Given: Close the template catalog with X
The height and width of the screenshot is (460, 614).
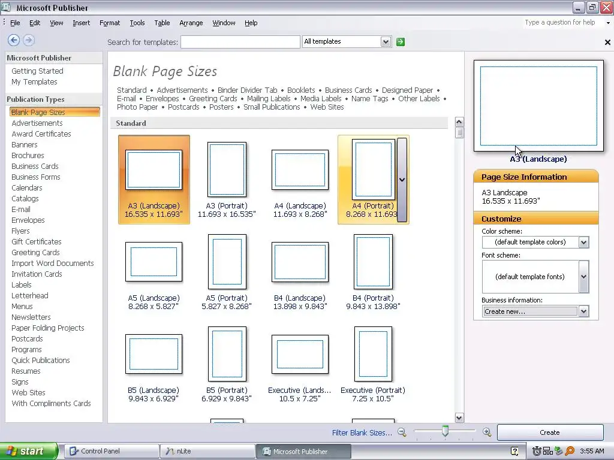Looking at the screenshot, I should (x=607, y=43).
